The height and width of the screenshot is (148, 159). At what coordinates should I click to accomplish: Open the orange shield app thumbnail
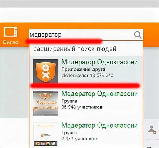pyautogui.click(x=46, y=71)
